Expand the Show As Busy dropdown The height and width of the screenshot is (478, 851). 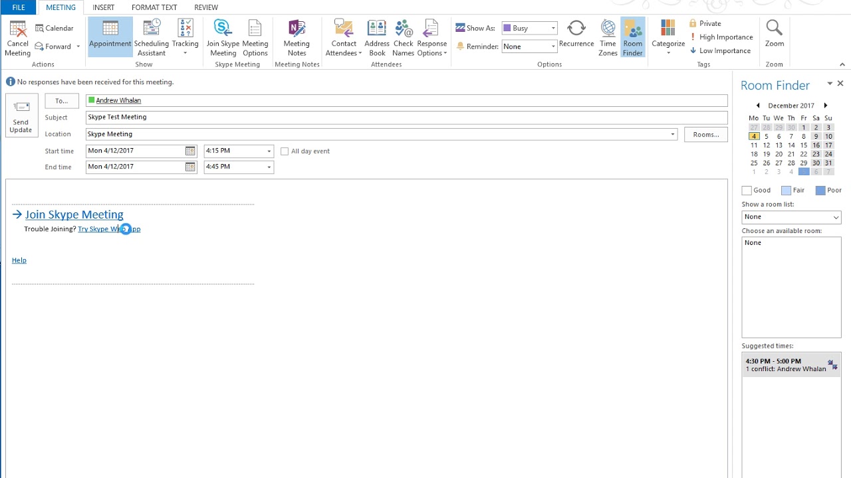click(552, 29)
